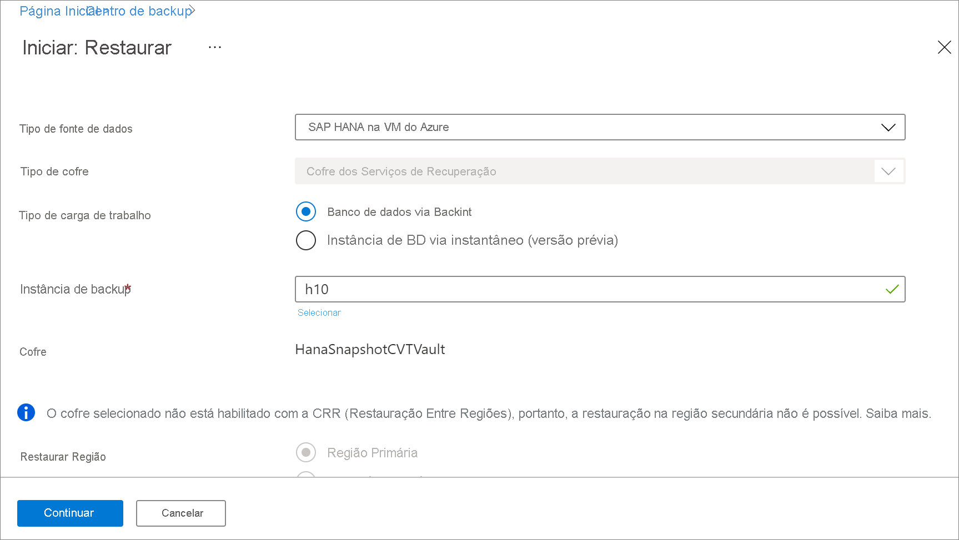Open the Saiba mais link
The height and width of the screenshot is (540, 959).
[898, 413]
